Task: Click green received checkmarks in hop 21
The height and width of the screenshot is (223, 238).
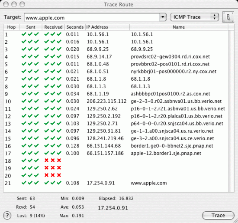Action: pyautogui.click(x=53, y=183)
